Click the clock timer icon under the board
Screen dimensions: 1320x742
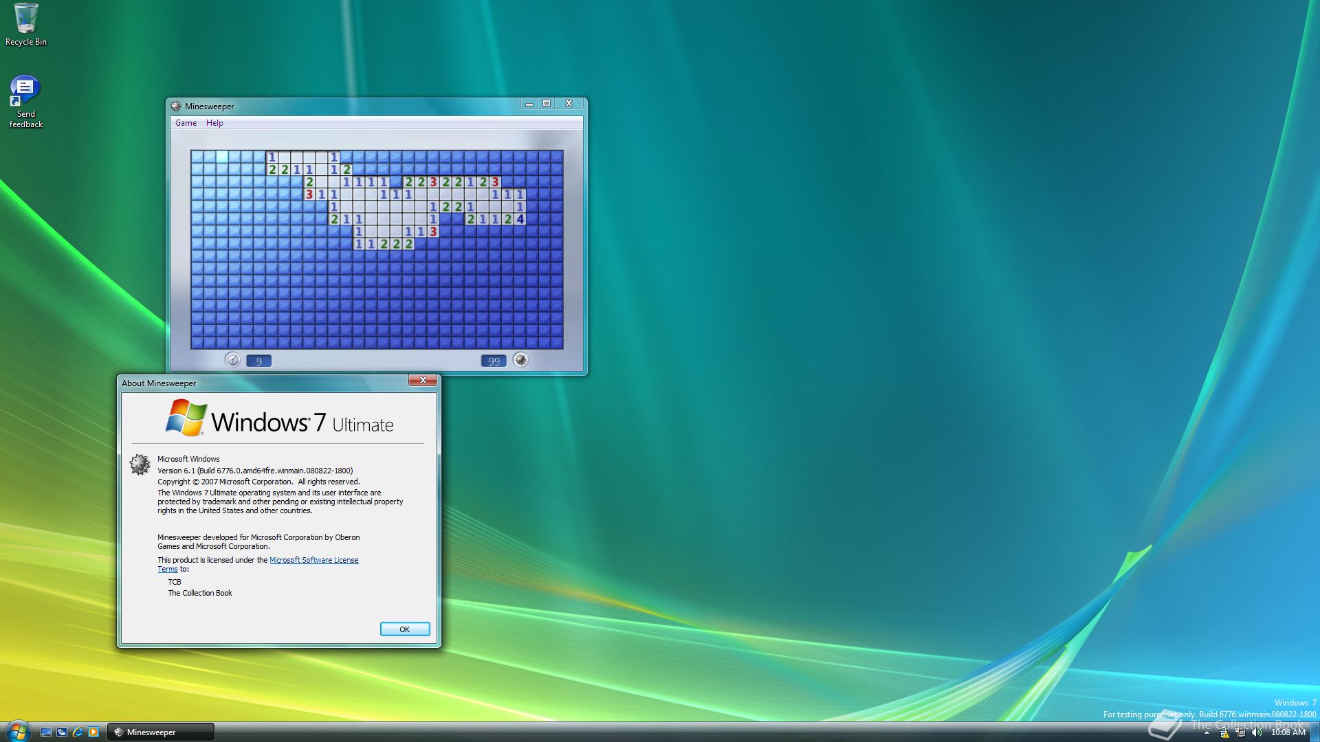click(x=232, y=360)
